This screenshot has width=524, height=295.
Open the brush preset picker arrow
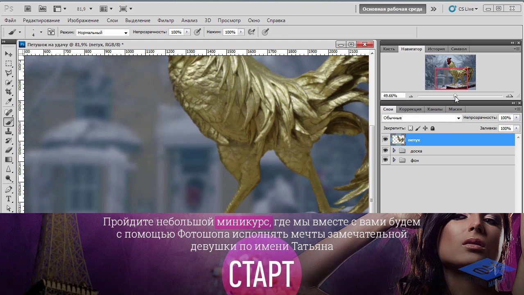(x=41, y=32)
